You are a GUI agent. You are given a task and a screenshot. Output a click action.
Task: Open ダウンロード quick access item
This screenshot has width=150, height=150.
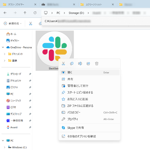(x=14, y=74)
